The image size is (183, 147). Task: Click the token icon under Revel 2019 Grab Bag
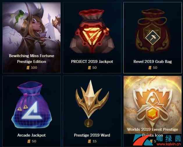click(x=150, y=68)
